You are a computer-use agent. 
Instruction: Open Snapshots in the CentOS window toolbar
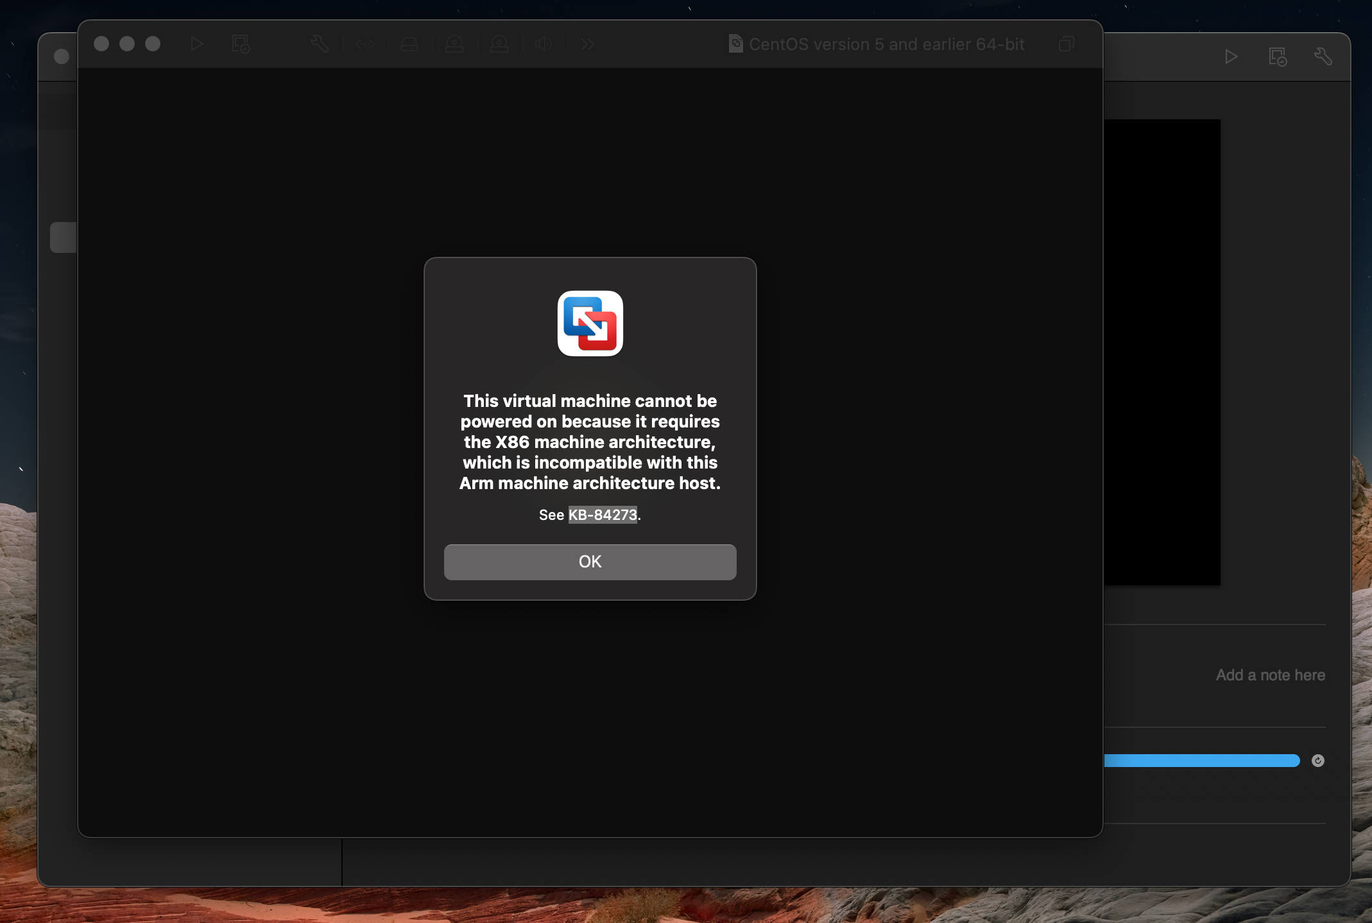coord(241,44)
